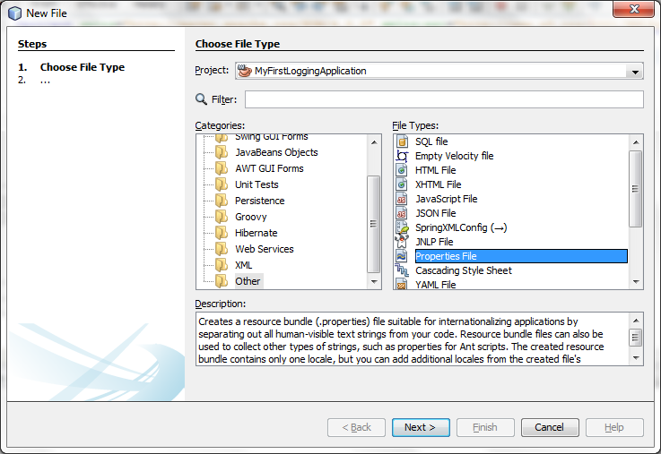Screen dimensions: 661x454
Task: Click the File Types scrollbar up arrow
Action: pos(636,142)
